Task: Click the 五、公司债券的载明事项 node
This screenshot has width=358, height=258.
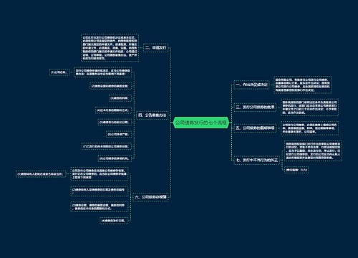Action: point(255,128)
